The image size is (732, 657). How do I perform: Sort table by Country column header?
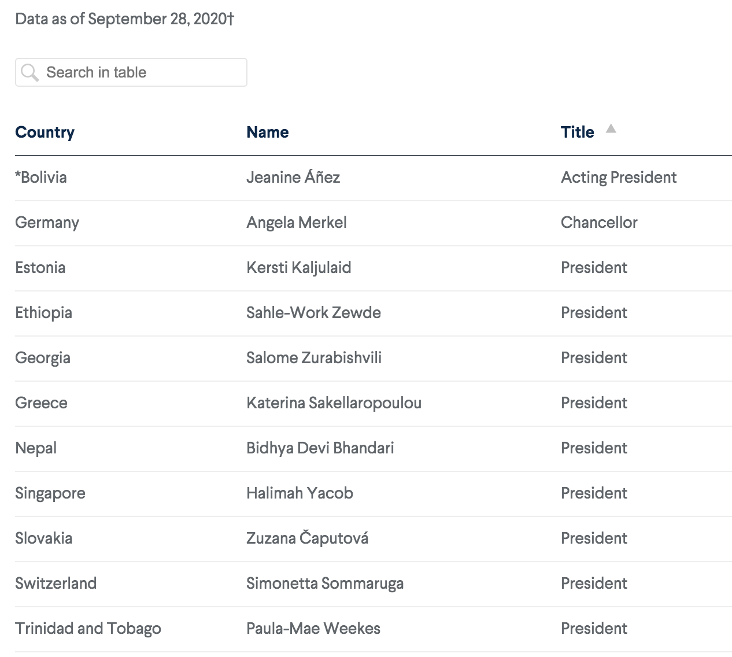click(x=45, y=132)
